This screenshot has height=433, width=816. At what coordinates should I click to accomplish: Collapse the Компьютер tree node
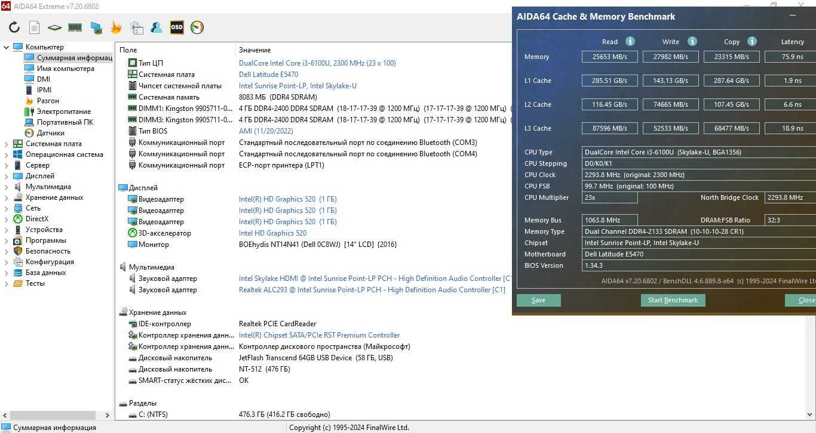[6, 47]
